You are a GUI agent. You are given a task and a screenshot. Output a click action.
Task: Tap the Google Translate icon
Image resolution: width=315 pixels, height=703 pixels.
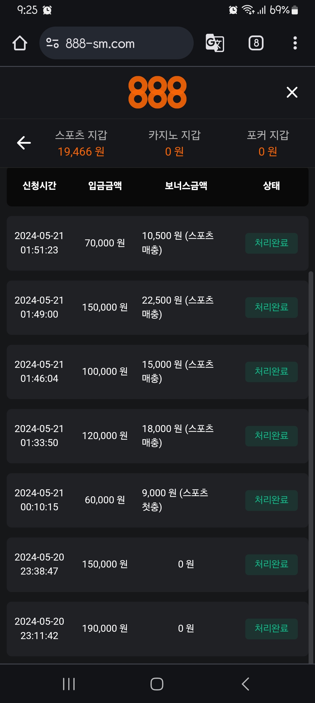[x=215, y=43]
